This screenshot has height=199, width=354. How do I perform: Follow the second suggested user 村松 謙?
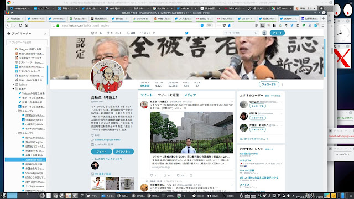click(x=258, y=118)
